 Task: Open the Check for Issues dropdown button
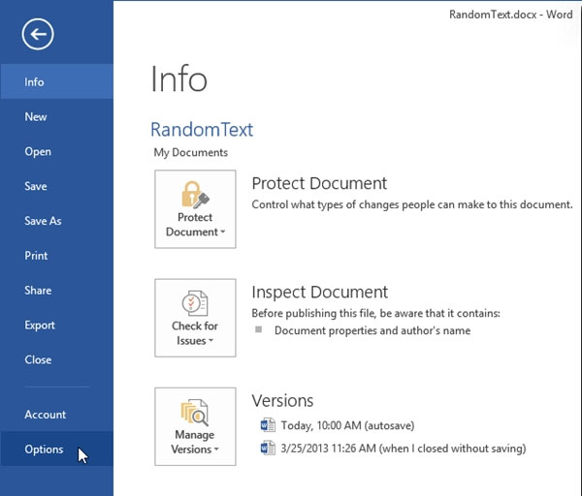pos(195,318)
